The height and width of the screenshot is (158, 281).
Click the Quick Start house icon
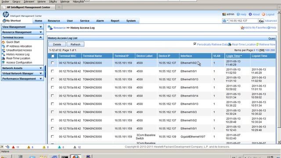click(x=4, y=42)
